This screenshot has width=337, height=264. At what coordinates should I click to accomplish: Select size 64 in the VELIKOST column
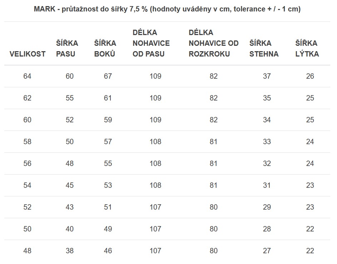pyautogui.click(x=27, y=76)
